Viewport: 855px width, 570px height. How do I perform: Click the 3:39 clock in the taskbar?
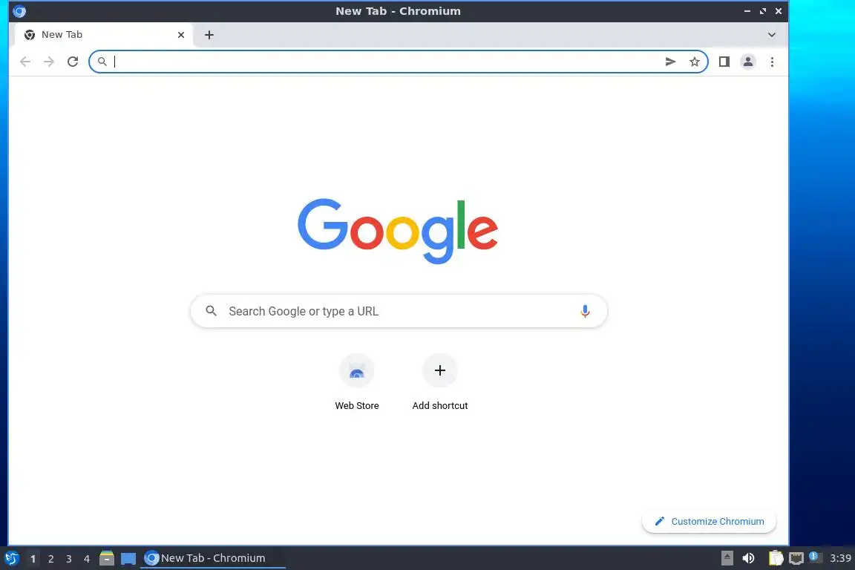pos(840,558)
